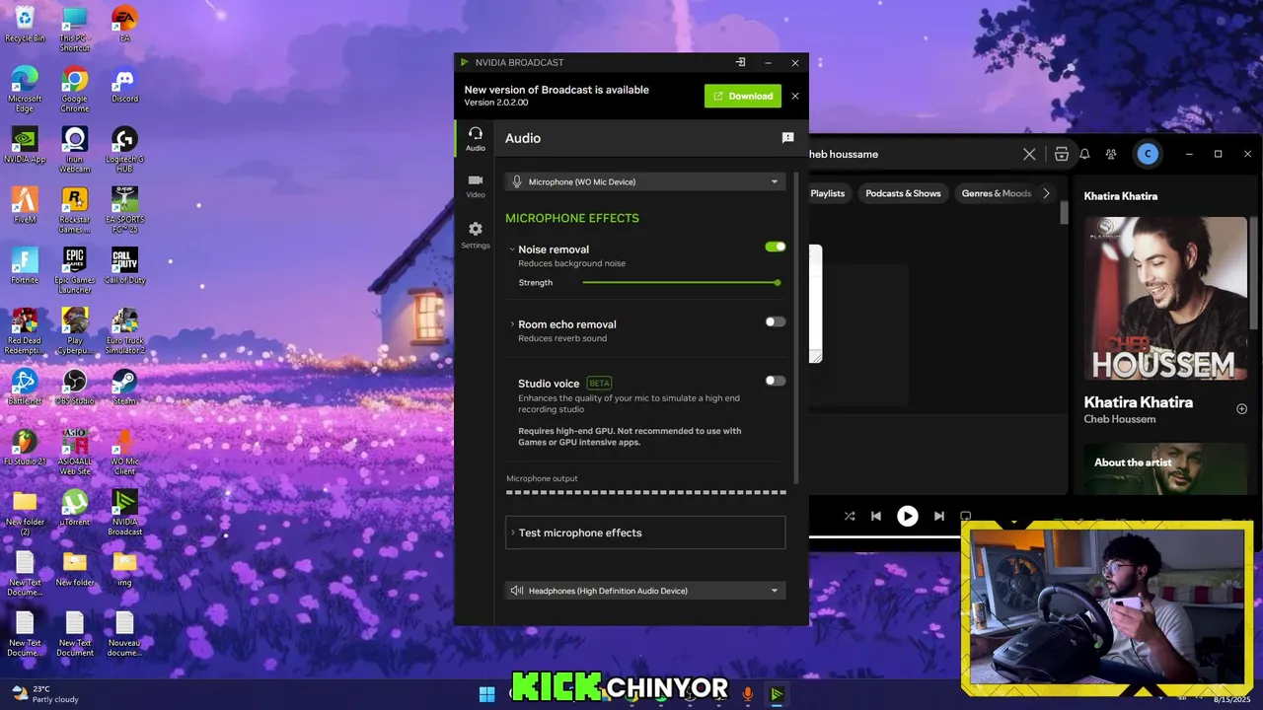
Task: Turn on the Studio voice toggle
Action: point(776,381)
